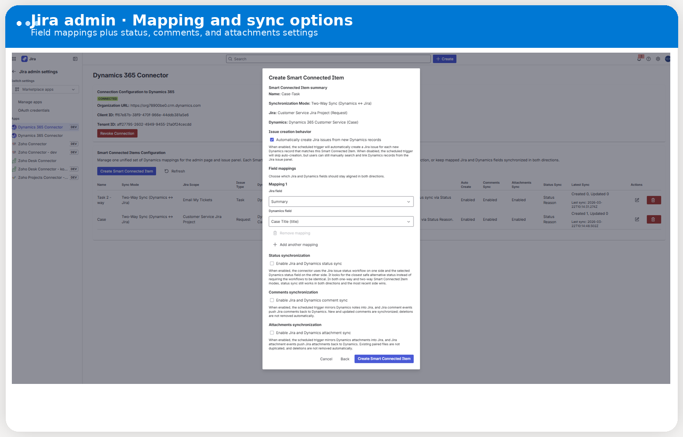Click the Revoke Connection button
683x437 pixels.
(117, 133)
